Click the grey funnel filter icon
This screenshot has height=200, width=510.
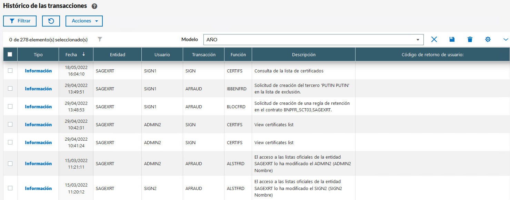100,39
